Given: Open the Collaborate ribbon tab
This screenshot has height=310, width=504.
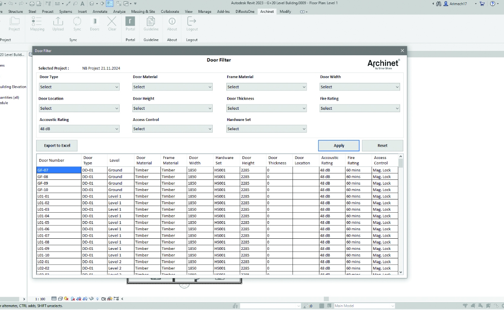Looking at the screenshot, I should click(170, 12).
